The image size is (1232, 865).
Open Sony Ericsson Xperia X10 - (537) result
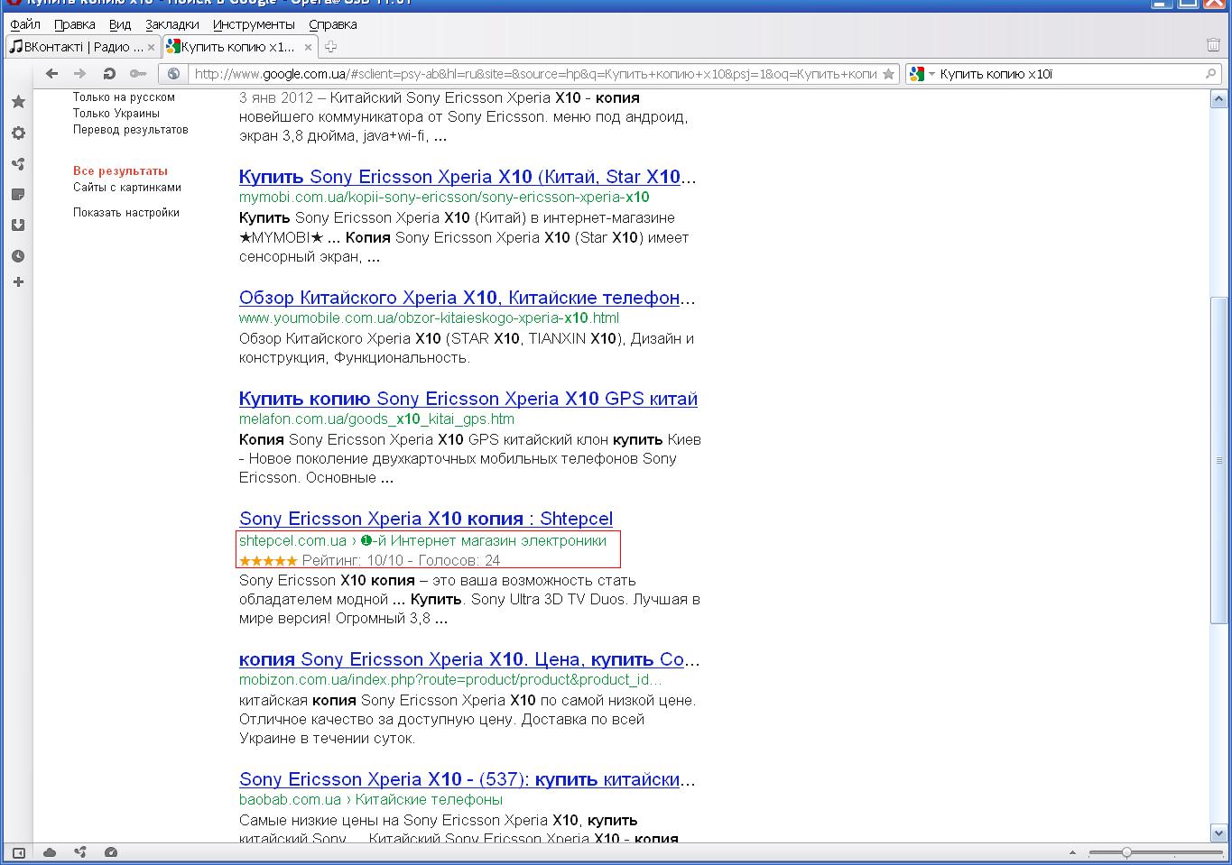click(468, 779)
